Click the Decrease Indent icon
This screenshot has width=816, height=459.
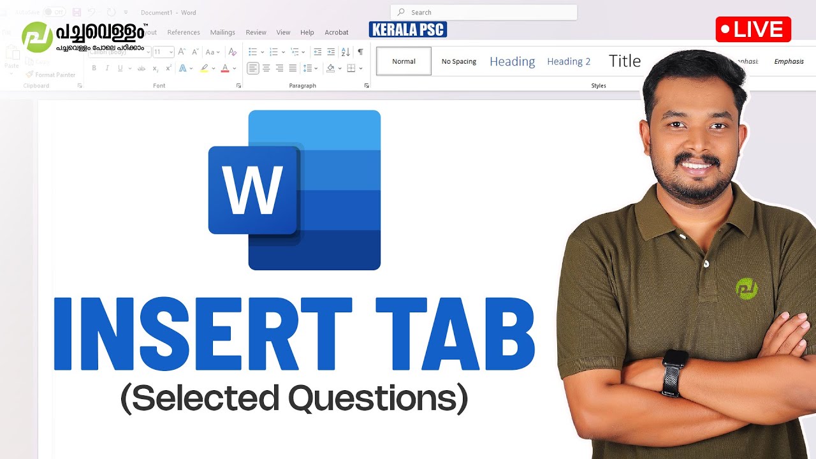pyautogui.click(x=317, y=52)
